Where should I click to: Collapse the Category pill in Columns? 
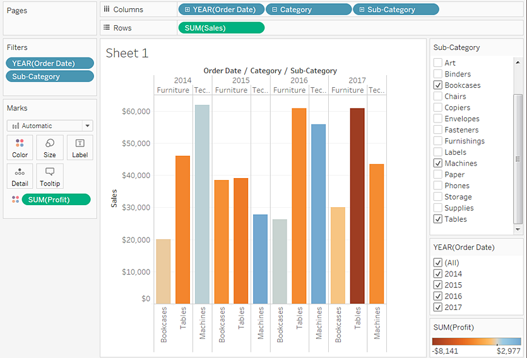tap(274, 9)
